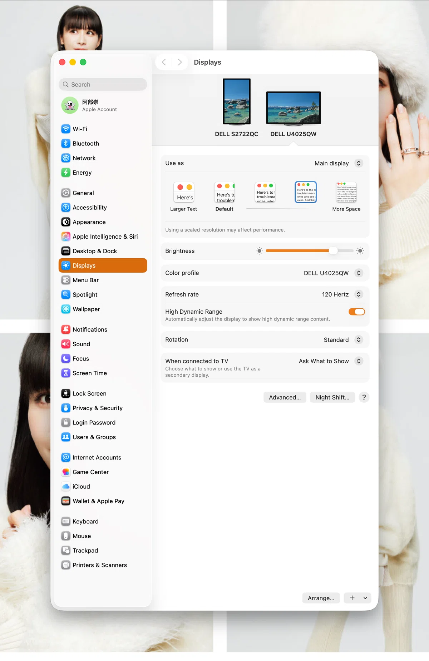Open the Refresh rate 120 Hertz dropdown
Screen dimensions: 429x661
click(359, 294)
